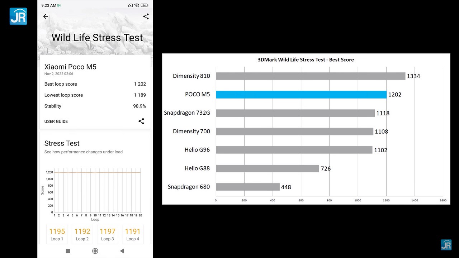459x258 pixels.
Task: Click the Dimensity 810 bar in chart
Action: tap(311, 76)
